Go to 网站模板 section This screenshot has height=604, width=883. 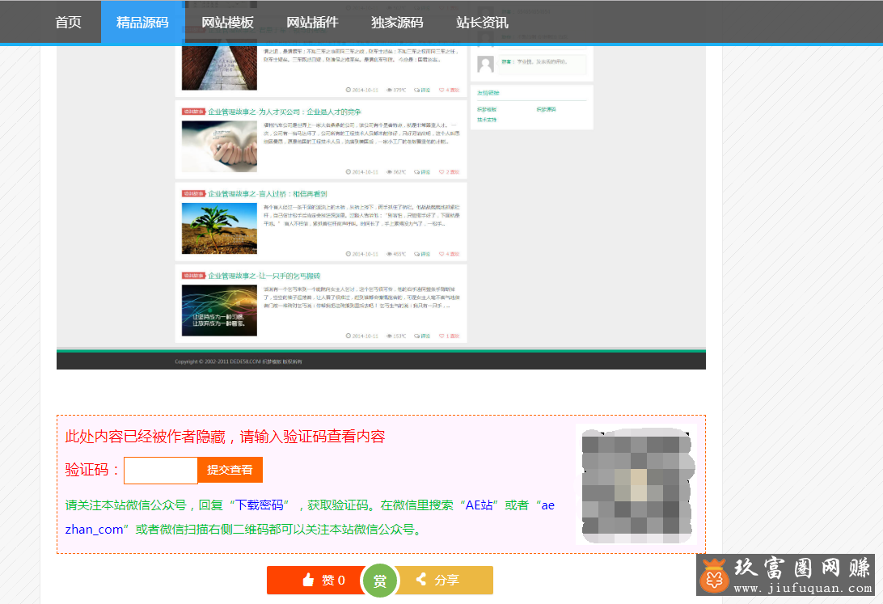[x=227, y=22]
